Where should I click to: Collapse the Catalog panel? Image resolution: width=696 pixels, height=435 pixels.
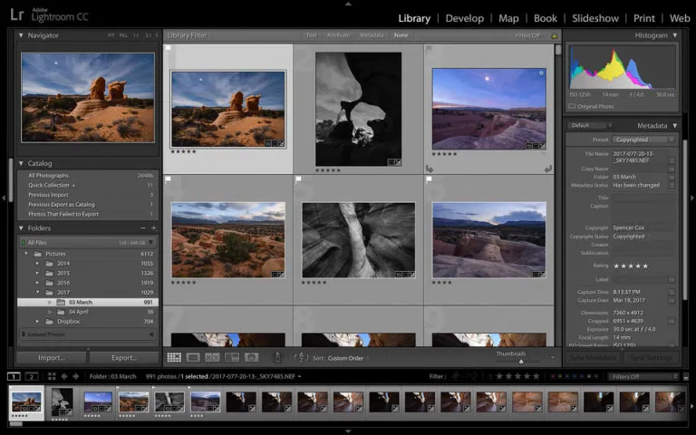click(21, 163)
